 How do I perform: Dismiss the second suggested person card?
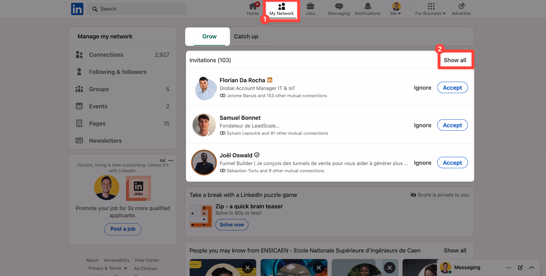coord(318,268)
